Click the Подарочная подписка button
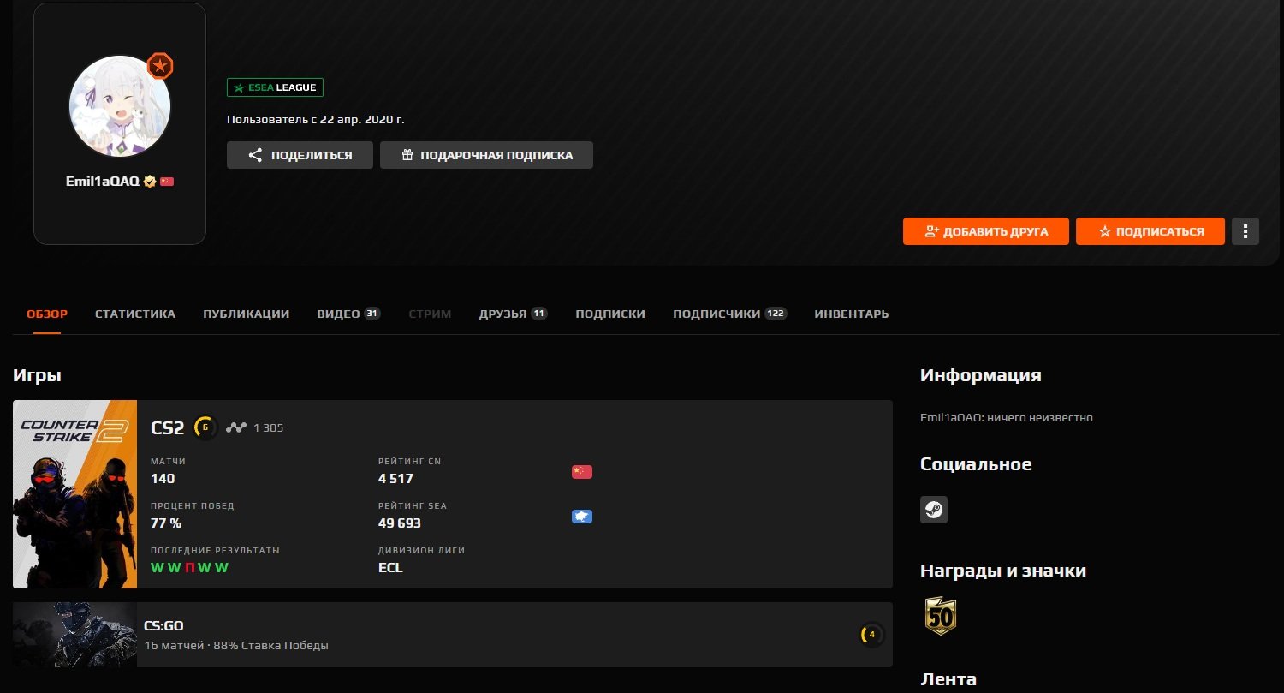This screenshot has width=1284, height=693. [486, 155]
